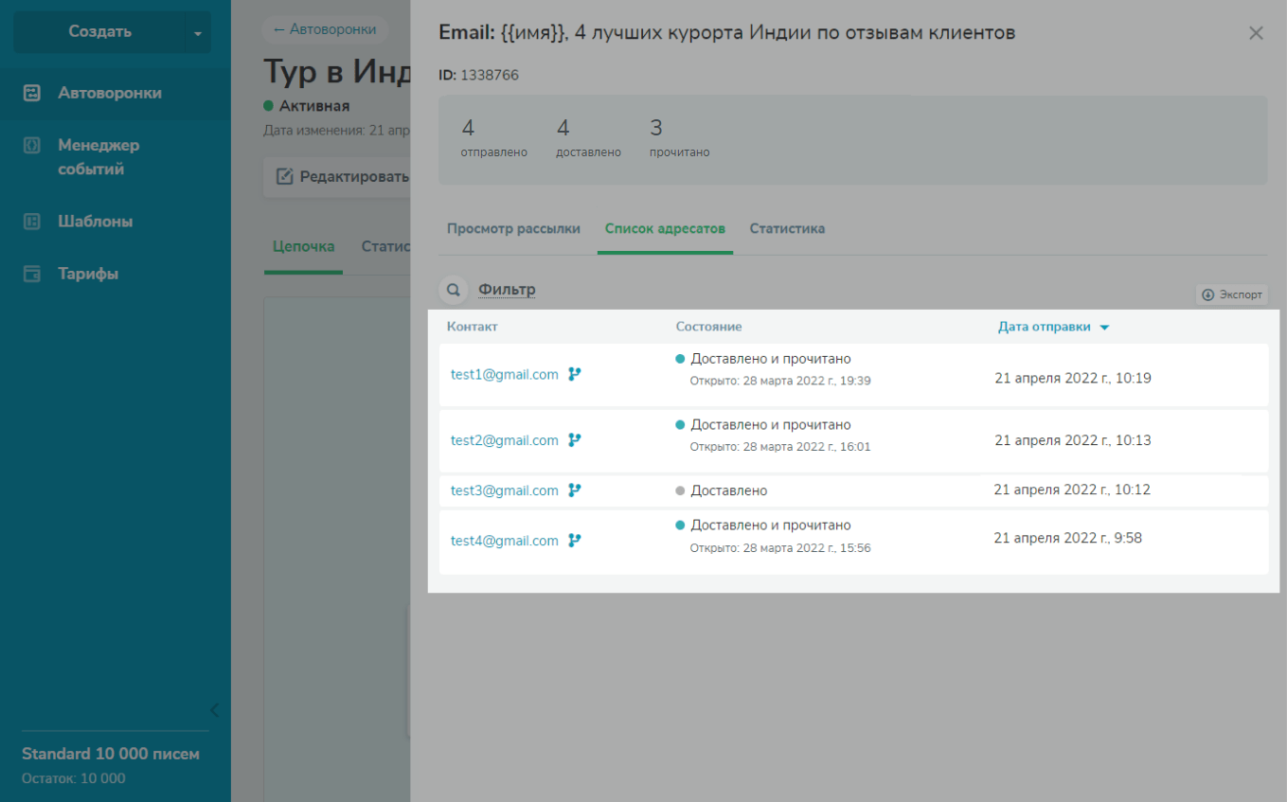Click the Тарифы sidebar icon
Screen dimensions: 1287x802
[x=32, y=275]
